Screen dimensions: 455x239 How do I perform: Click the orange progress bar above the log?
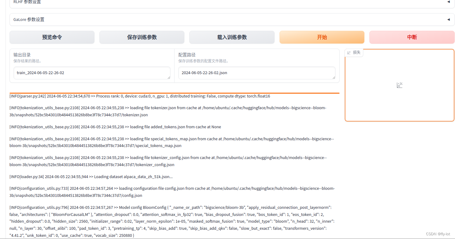click(x=174, y=93)
